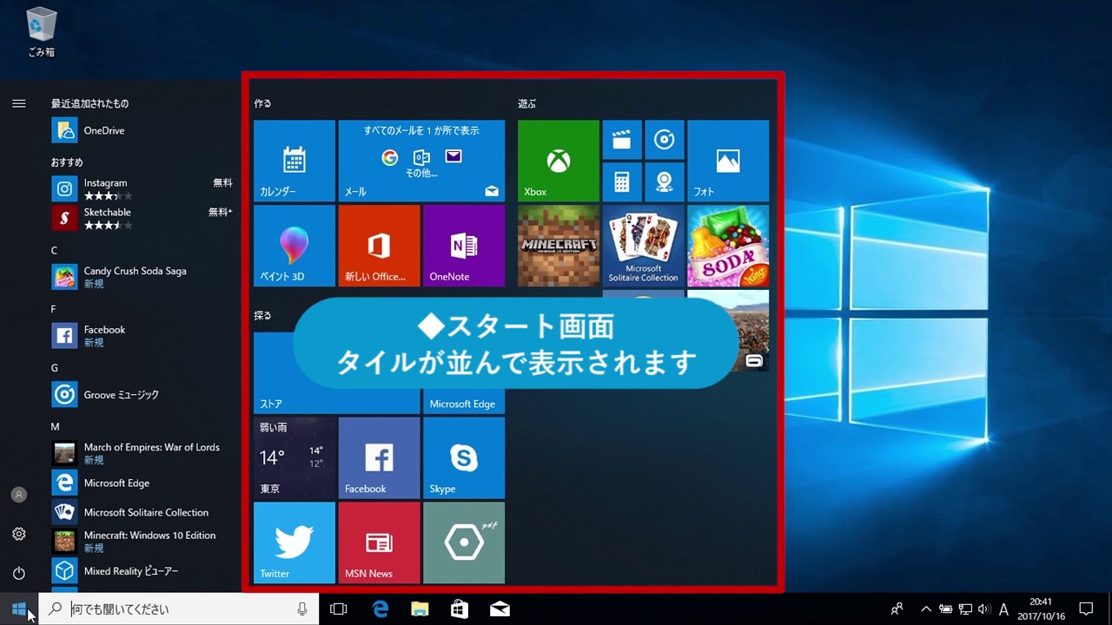Click the 遊ぶ tile group title
The height and width of the screenshot is (625, 1112).
pyautogui.click(x=527, y=103)
